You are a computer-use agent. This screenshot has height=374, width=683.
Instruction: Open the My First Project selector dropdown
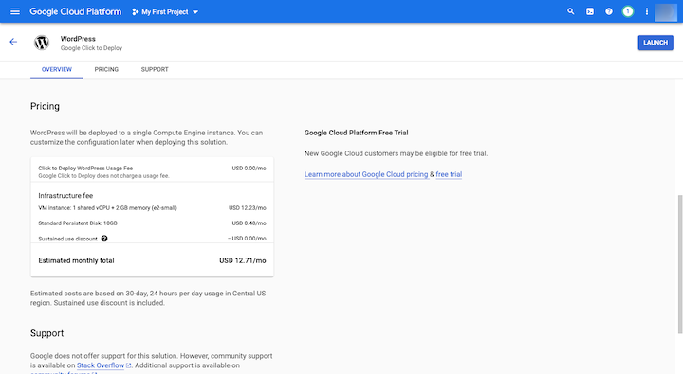[x=165, y=11]
